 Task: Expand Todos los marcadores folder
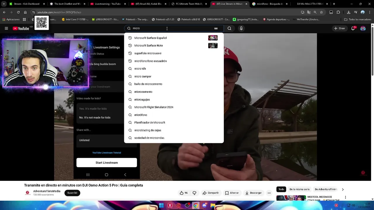(x=358, y=20)
